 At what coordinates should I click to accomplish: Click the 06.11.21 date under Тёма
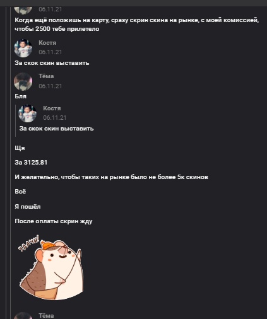(50, 86)
